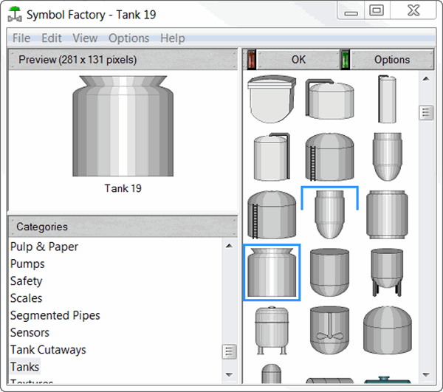The image size is (443, 392).
Task: Click the symbol grid scrollbar thumb
Action: coord(426,113)
